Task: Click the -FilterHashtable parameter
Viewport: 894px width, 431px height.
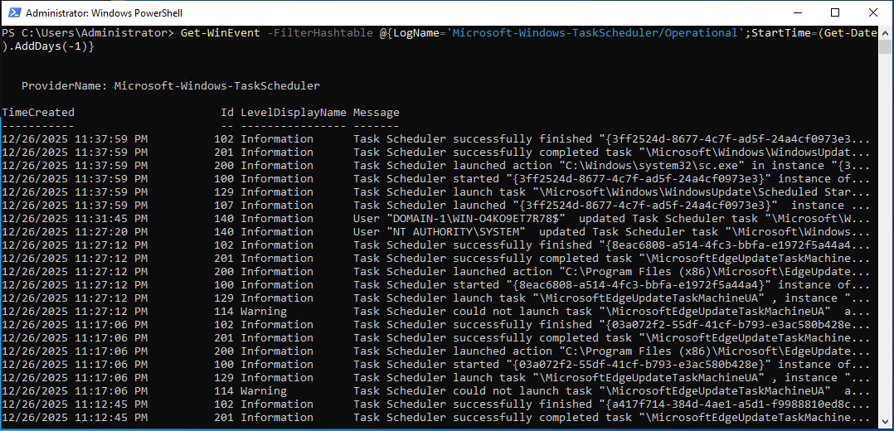Action: pos(320,33)
